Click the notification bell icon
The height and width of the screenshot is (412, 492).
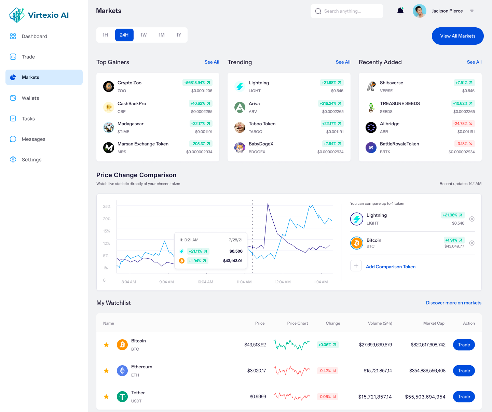pos(400,11)
